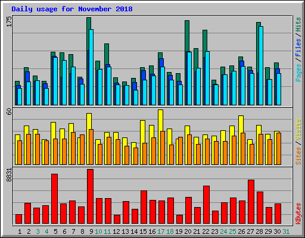Click the cyan pages bar for day 14

point(136,98)
